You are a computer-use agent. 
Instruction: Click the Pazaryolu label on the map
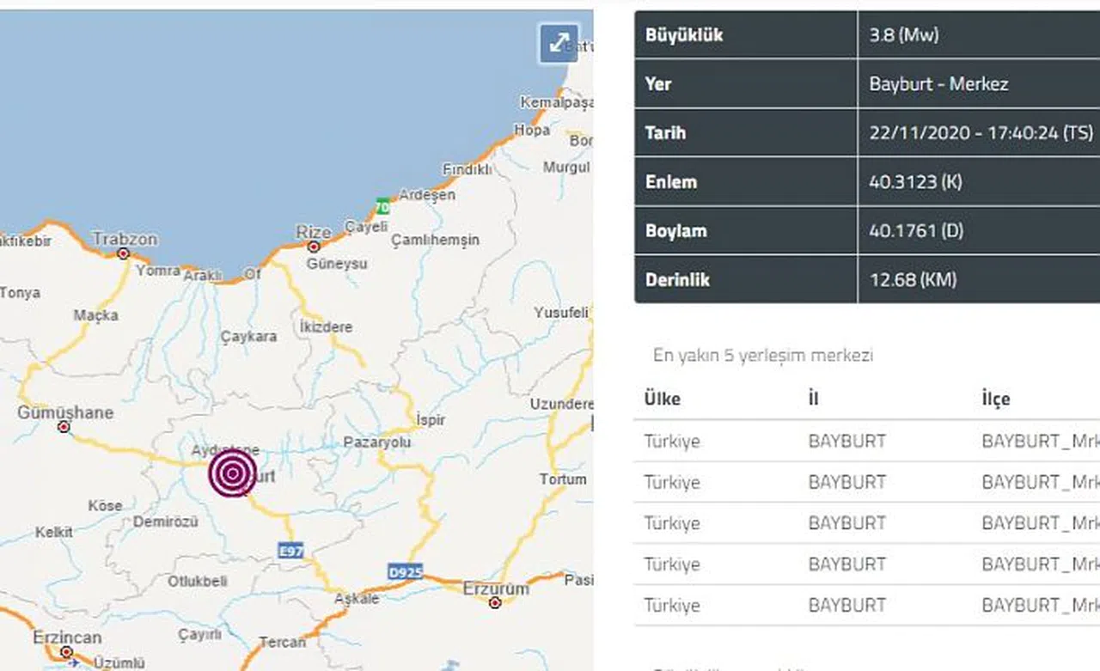[x=376, y=442]
